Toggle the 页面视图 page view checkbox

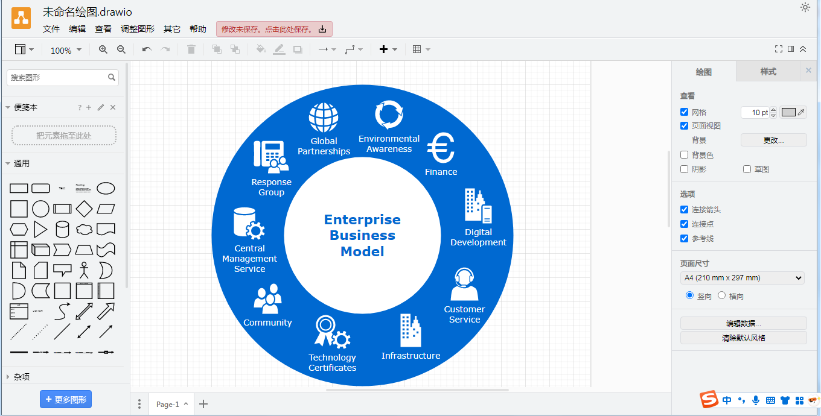[684, 126]
